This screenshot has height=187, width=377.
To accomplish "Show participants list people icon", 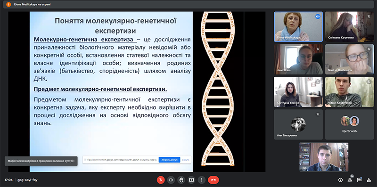I will [350, 180].
